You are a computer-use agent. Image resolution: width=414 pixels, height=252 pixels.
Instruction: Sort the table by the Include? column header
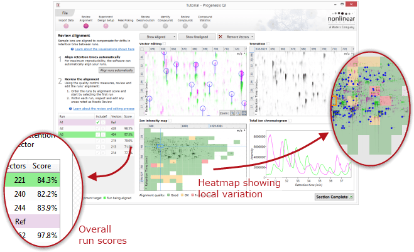pos(101,116)
